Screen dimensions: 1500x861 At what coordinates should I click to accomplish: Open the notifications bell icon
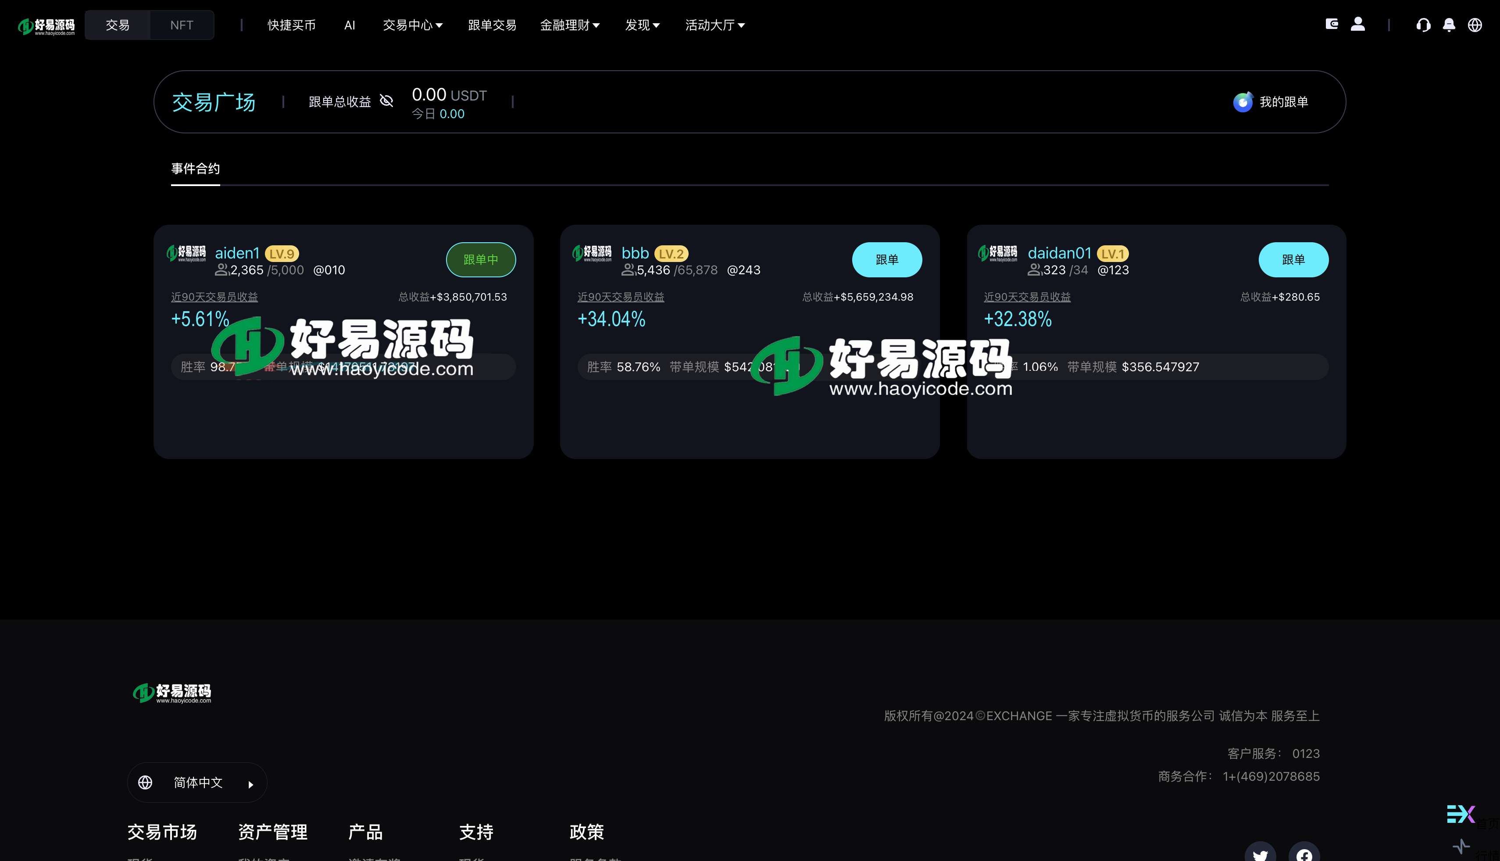(1449, 25)
